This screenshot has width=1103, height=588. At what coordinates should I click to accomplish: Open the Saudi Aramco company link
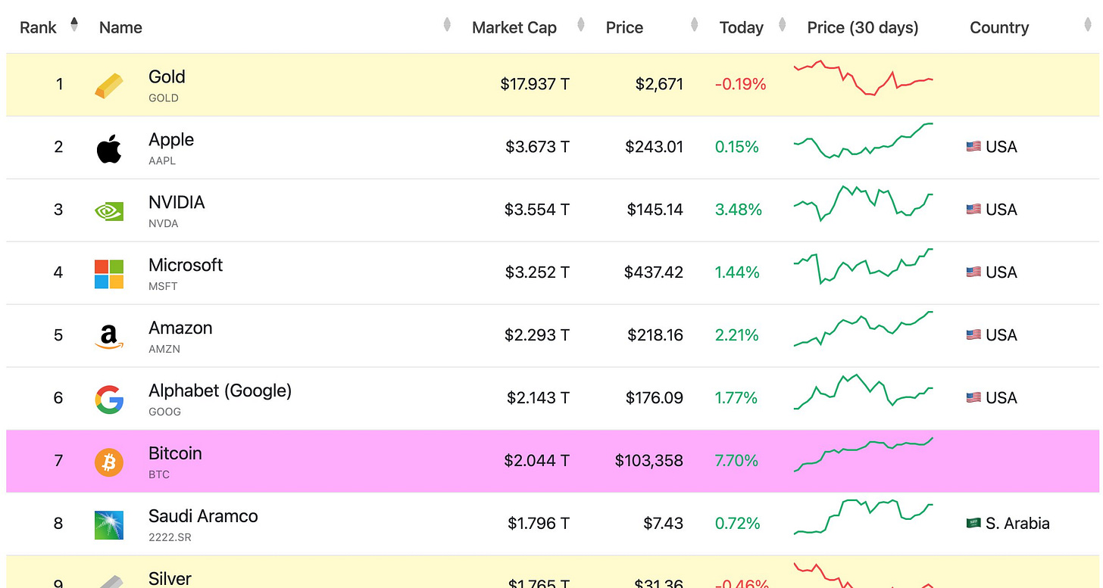pos(203,516)
